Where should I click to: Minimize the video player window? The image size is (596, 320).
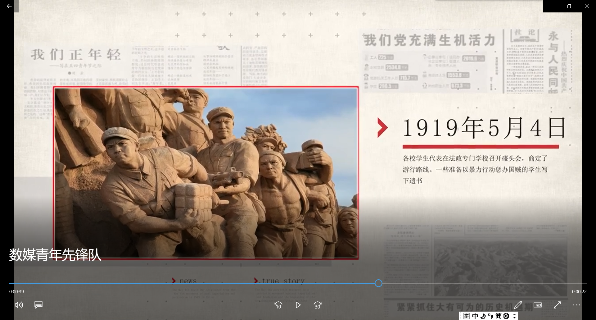coord(552,6)
